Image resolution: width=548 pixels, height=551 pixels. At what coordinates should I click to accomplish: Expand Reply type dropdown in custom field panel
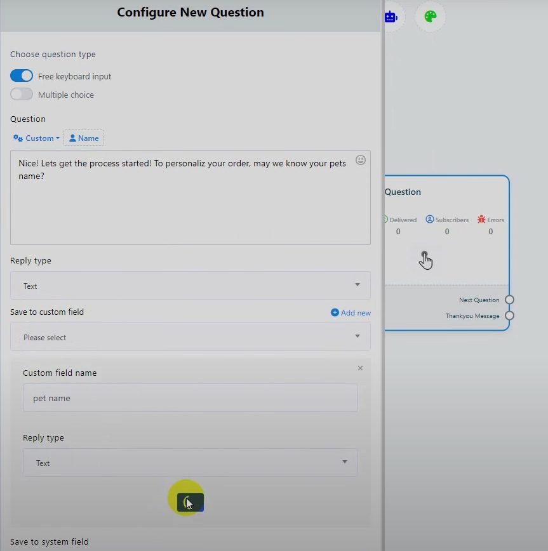tap(190, 463)
